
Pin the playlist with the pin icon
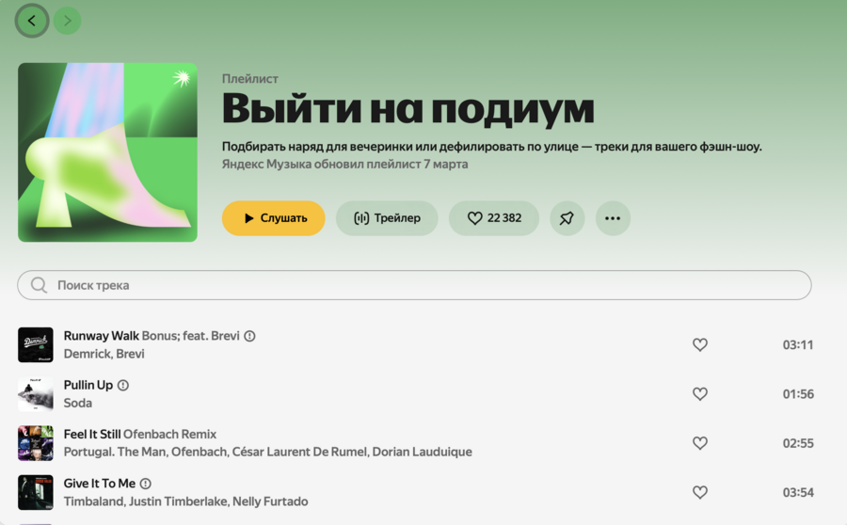tap(567, 218)
